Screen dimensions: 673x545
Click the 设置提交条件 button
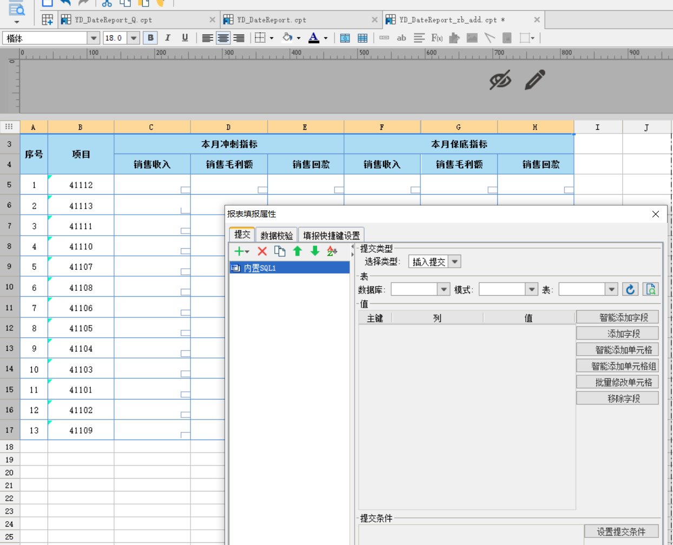point(621,532)
